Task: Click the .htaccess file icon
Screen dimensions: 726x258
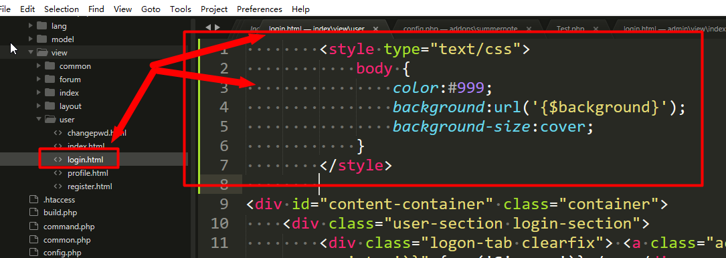Action: pyautogui.click(x=33, y=200)
